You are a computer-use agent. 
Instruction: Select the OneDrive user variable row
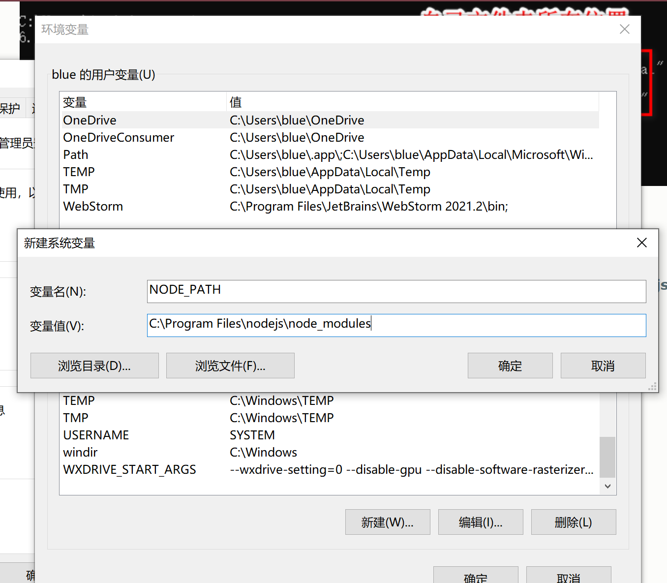click(329, 120)
